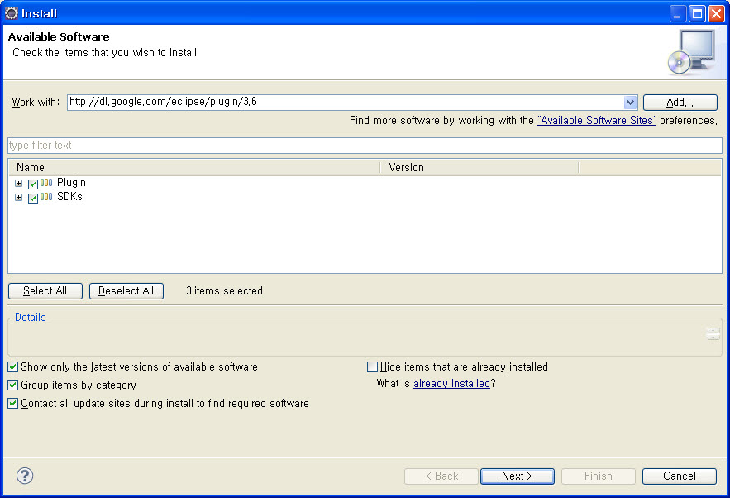The width and height of the screenshot is (730, 498).
Task: Focus the type filter text field
Action: point(365,146)
